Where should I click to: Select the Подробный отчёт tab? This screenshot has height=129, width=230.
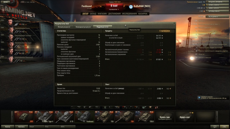103,27
